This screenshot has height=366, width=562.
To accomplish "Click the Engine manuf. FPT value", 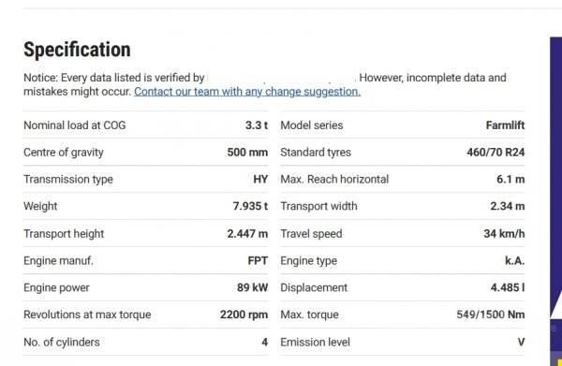I will coord(258,261).
